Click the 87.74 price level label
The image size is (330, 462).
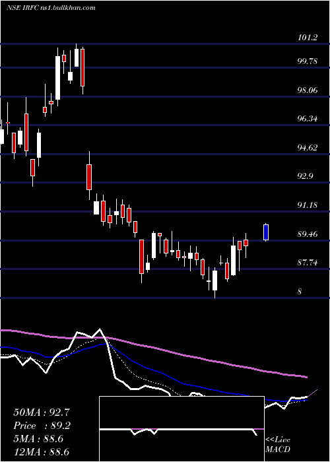coord(308,262)
